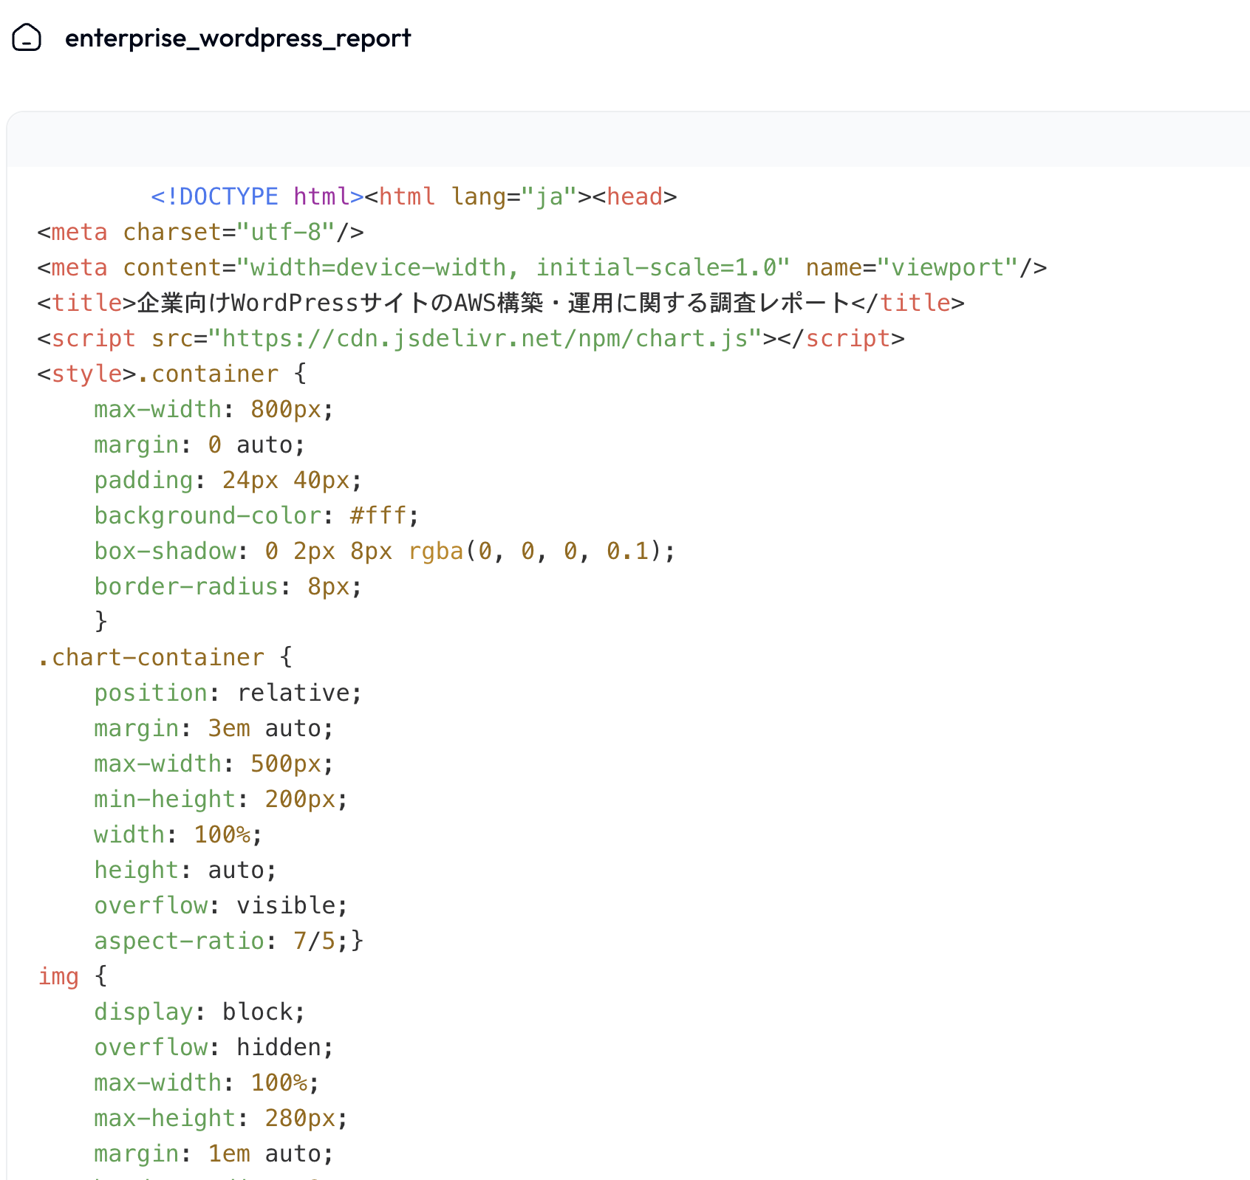Viewport: 1250px width, 1180px height.
Task: Click the "aspect-ratio: 7/5;" line
Action: 229,941
